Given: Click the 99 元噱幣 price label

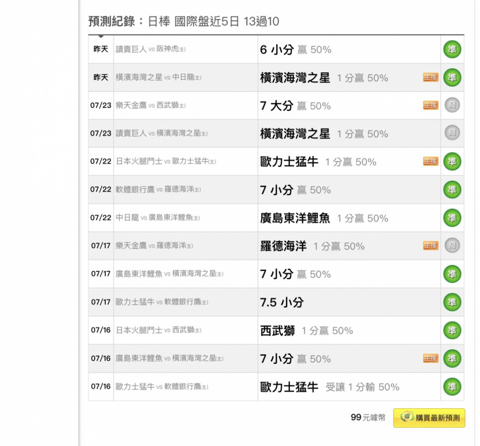Looking at the screenshot, I should coord(368,417).
